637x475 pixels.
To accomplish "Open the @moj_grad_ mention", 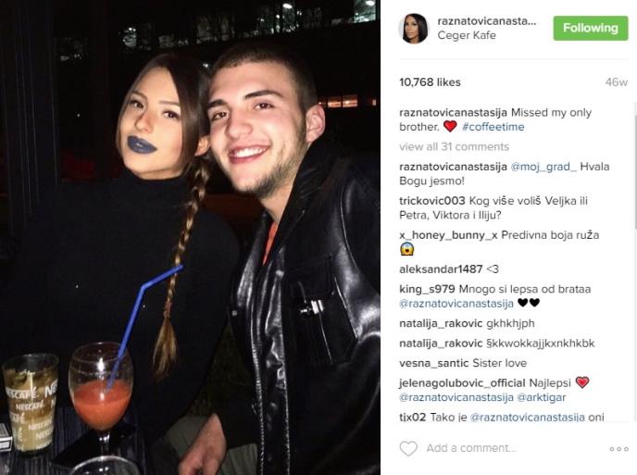I will pos(543,167).
